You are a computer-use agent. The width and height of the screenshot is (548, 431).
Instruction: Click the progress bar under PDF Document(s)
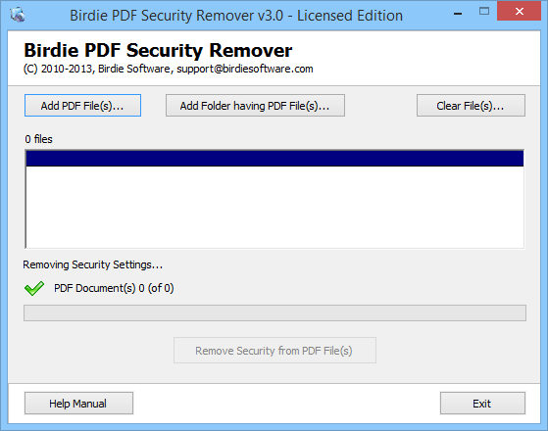coord(274,312)
